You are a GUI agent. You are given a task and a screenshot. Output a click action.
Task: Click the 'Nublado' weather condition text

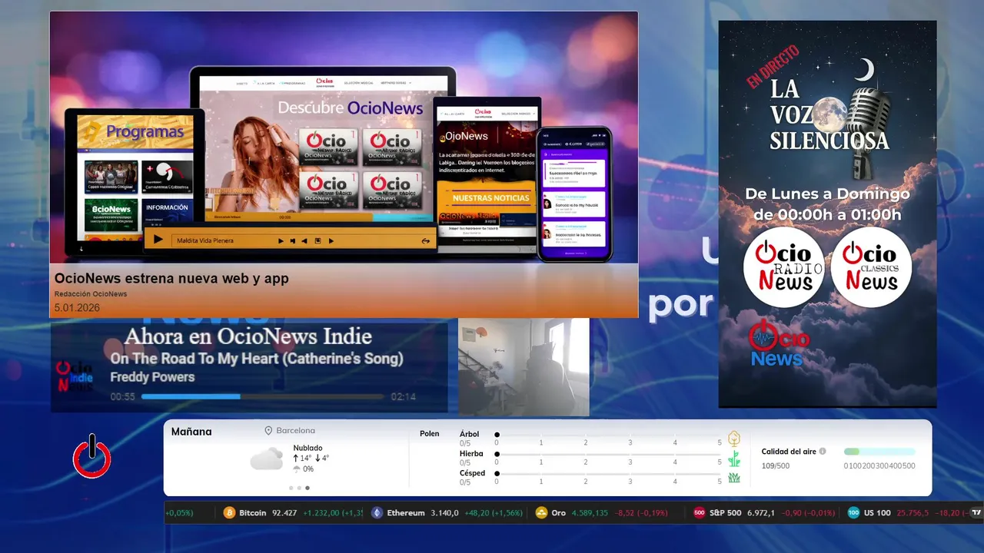[307, 448]
